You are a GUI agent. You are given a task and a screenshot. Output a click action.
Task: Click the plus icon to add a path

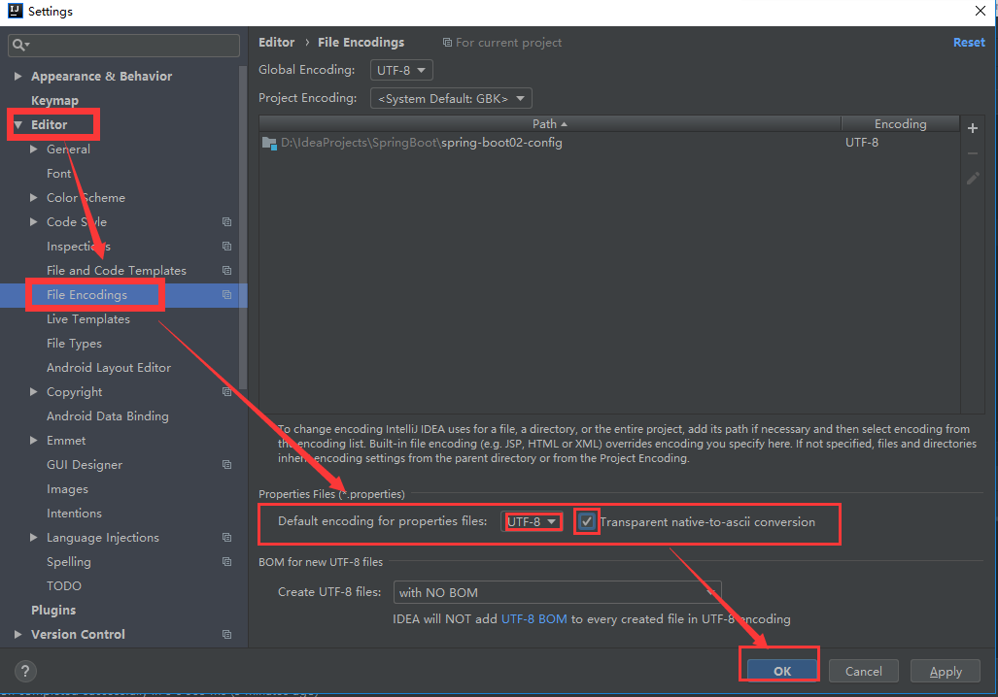coord(972,128)
